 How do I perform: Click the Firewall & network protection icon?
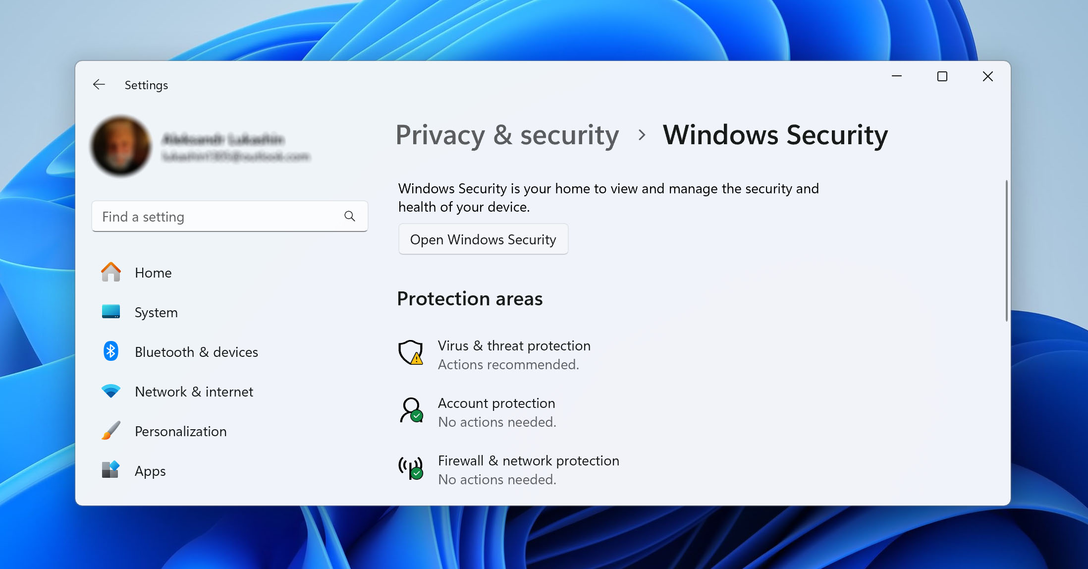[x=412, y=468]
